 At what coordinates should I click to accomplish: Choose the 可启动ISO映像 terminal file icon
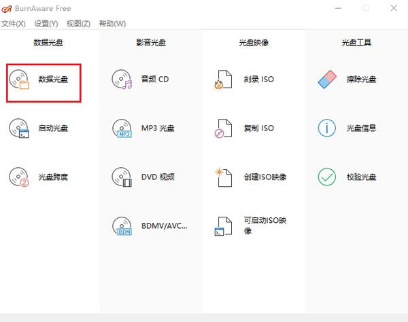point(223,226)
